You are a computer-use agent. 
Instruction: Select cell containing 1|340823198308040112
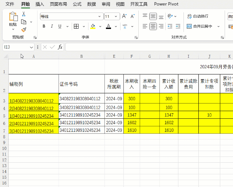pos(33,98)
